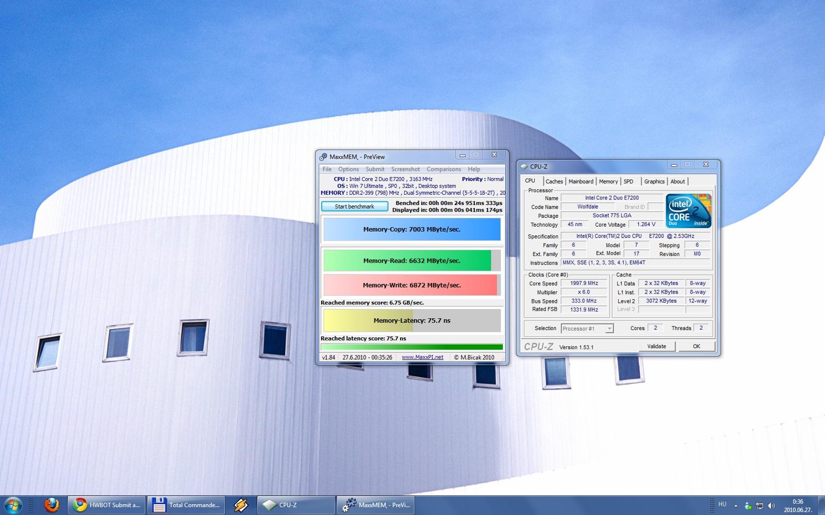The width and height of the screenshot is (825, 515).
Task: Click the Package field Socket 775 LGA
Action: point(612,215)
